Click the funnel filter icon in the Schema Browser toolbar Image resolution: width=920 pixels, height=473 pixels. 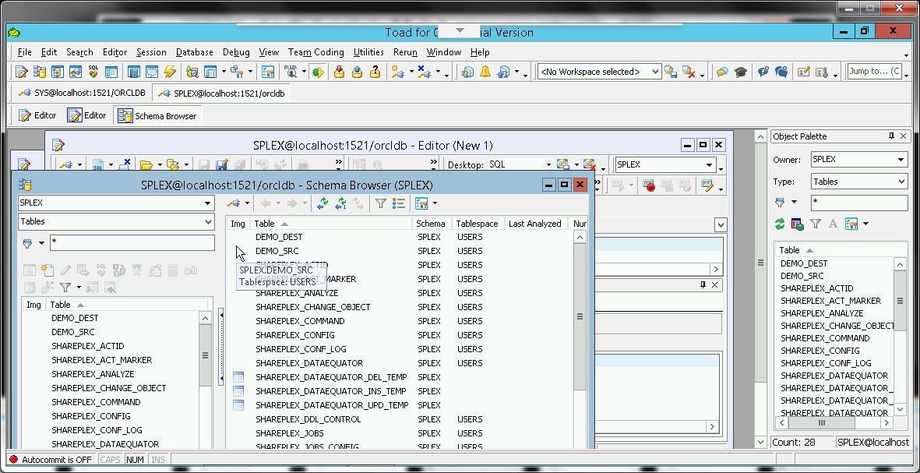(381, 203)
